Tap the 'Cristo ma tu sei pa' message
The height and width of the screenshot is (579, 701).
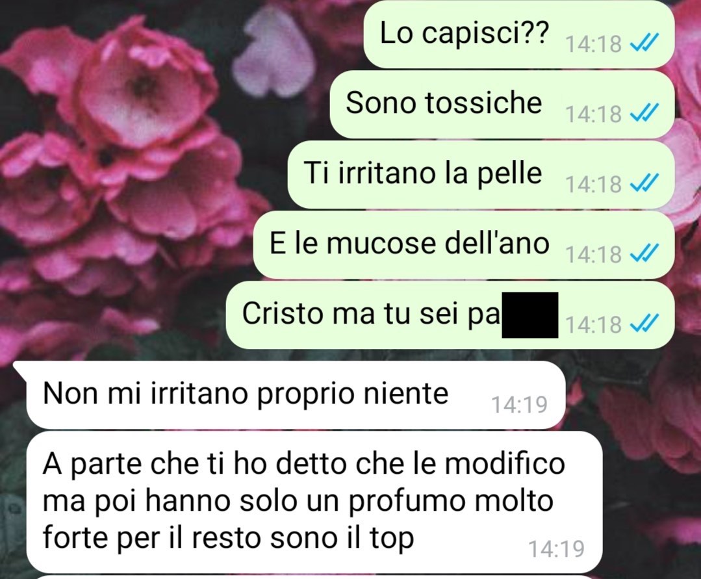(x=450, y=315)
